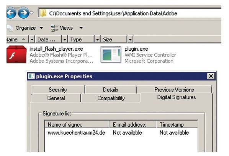Click 'WMI Service Controller' description text
Image resolution: width=229 pixels, height=156 pixels.
pos(150,55)
